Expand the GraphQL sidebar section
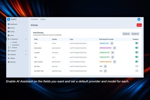This screenshot has height=100, width=150. pos(26,54)
